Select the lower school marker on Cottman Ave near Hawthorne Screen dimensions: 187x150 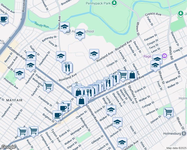click(x=30, y=65)
